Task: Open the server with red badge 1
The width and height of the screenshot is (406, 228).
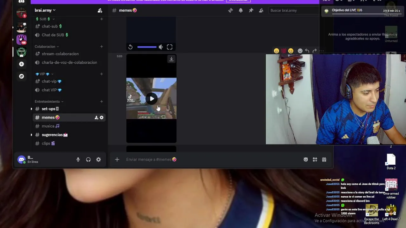Action: tap(21, 13)
